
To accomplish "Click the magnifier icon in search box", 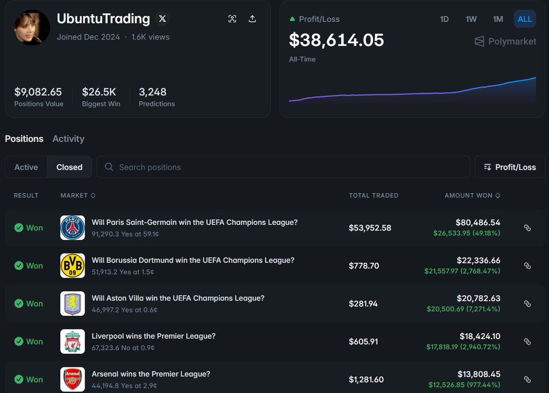I will [x=109, y=167].
